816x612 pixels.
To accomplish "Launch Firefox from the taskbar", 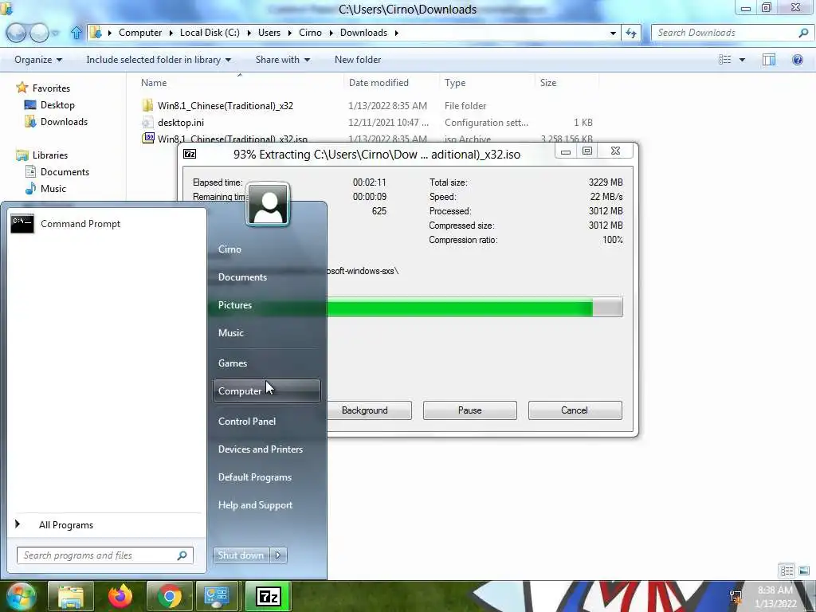I will coord(120,596).
